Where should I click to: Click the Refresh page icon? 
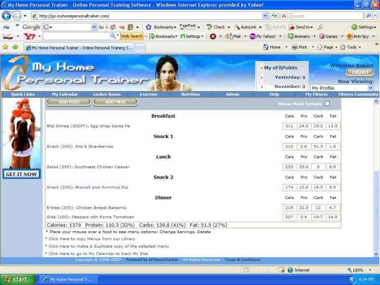[273, 16]
